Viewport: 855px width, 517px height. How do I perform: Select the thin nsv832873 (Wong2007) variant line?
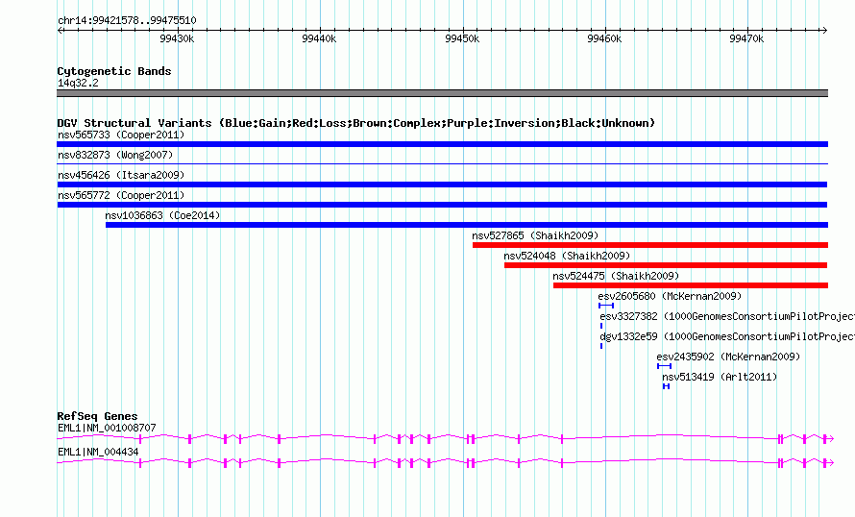tap(442, 163)
